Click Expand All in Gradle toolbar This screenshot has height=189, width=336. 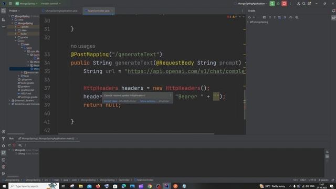[x=270, y=17]
